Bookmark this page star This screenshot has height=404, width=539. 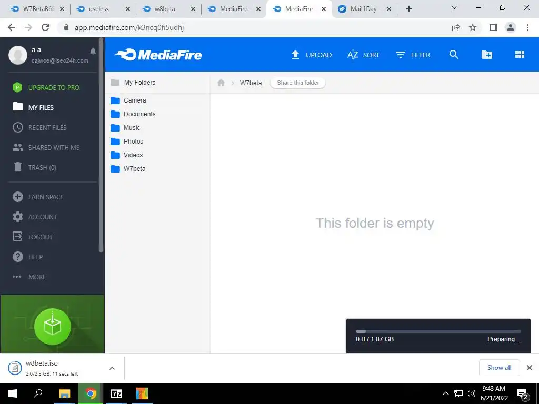coord(473,27)
